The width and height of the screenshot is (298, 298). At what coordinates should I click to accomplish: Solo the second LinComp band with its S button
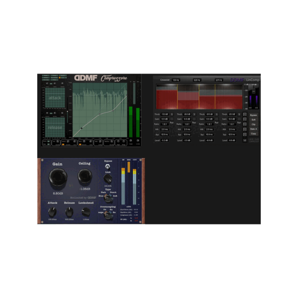pos(194,114)
